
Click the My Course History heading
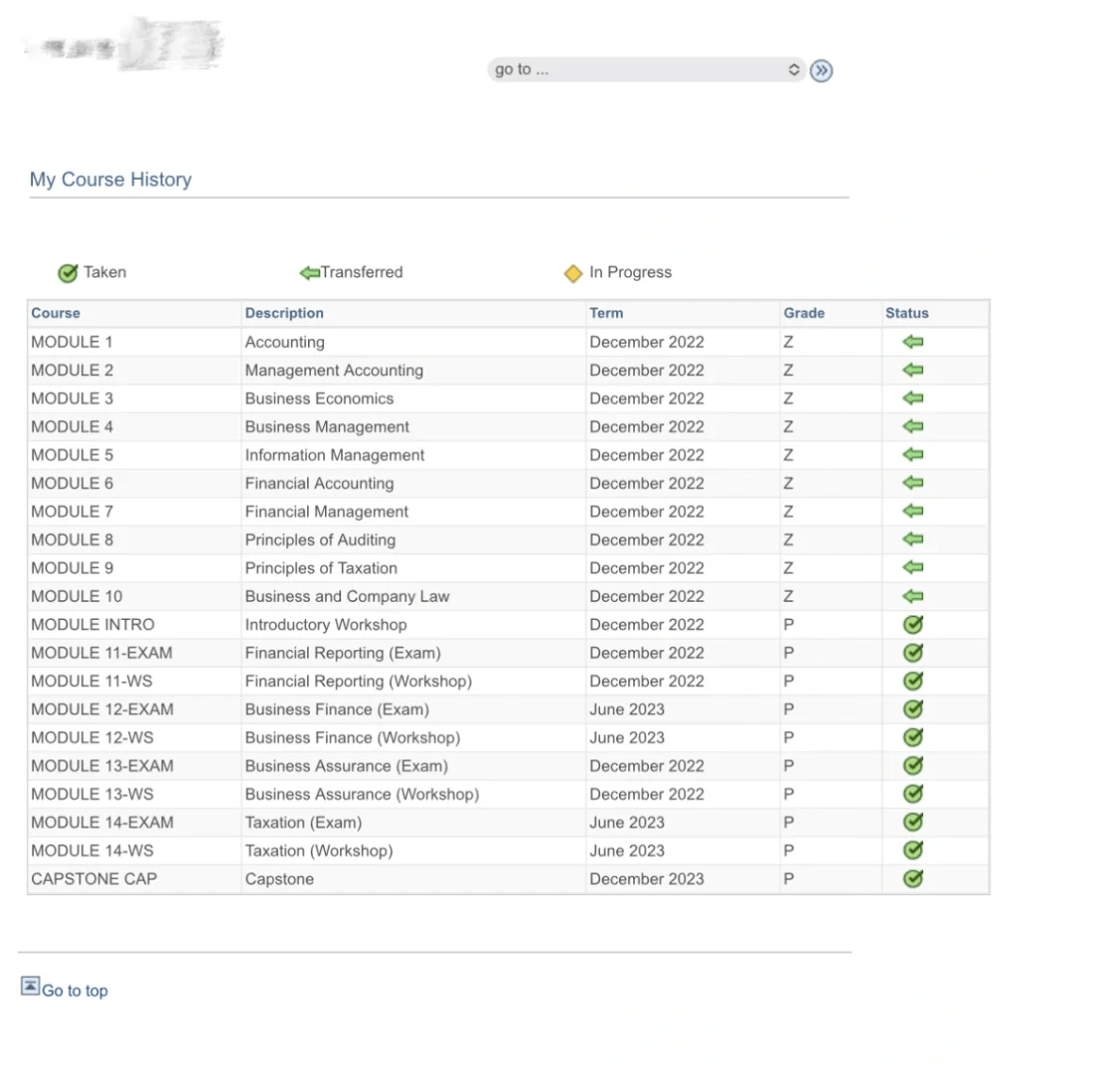coord(110,180)
